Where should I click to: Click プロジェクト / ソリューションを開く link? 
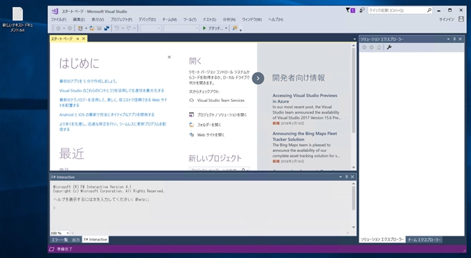[222, 115]
